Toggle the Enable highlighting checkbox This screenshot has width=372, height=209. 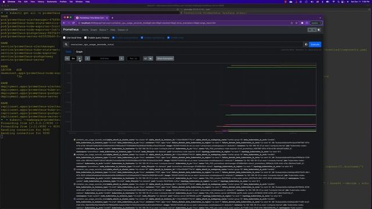point(142,38)
